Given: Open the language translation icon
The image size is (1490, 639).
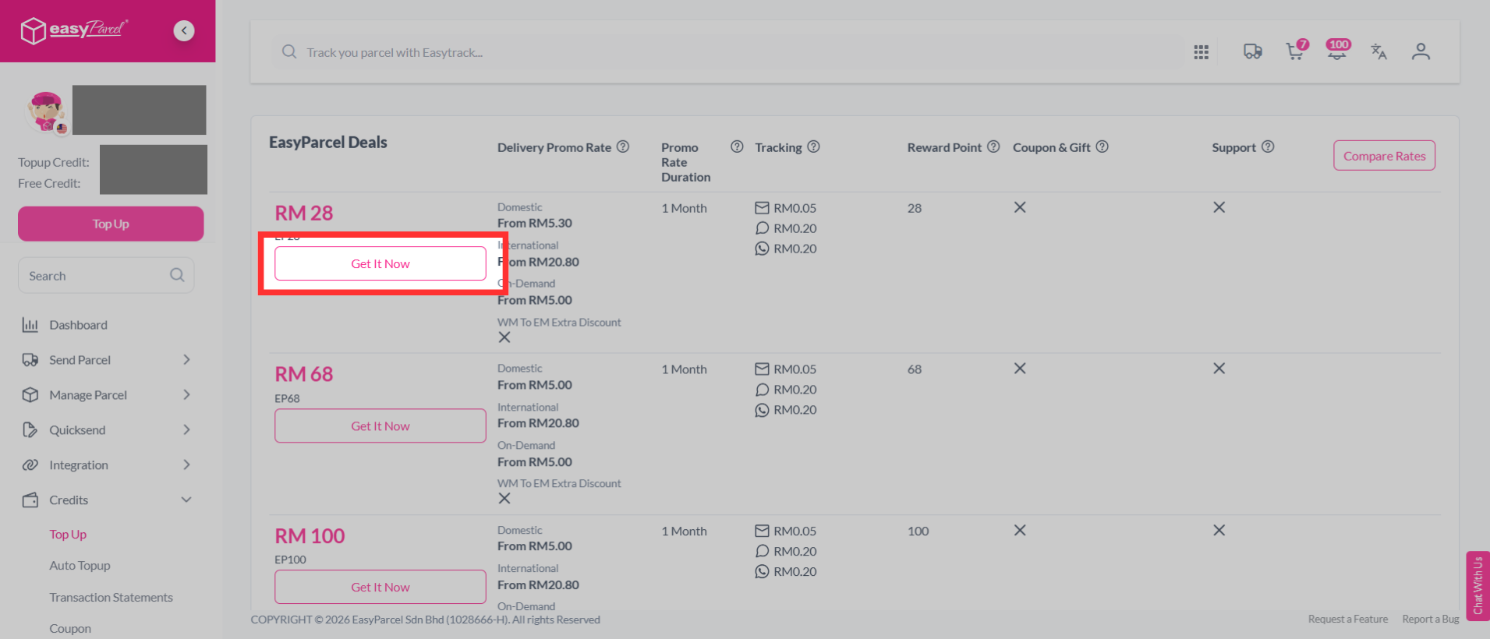Looking at the screenshot, I should [1379, 51].
